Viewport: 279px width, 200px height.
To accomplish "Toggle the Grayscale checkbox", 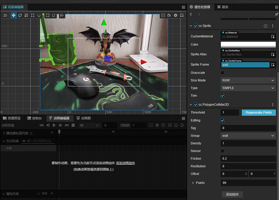I will pyautogui.click(x=222, y=72).
